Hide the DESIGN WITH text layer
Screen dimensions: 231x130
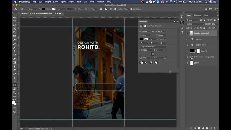click(x=187, y=45)
